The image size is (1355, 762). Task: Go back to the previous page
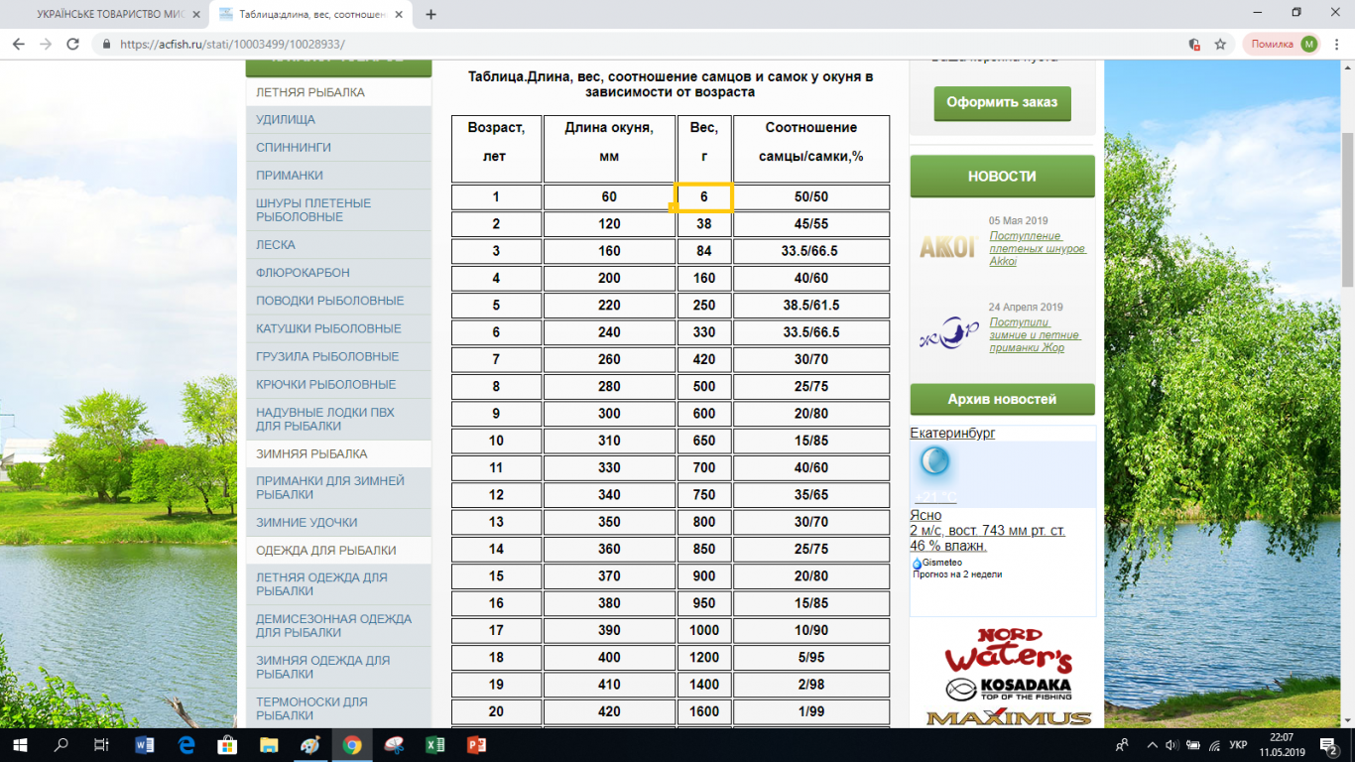(x=19, y=44)
